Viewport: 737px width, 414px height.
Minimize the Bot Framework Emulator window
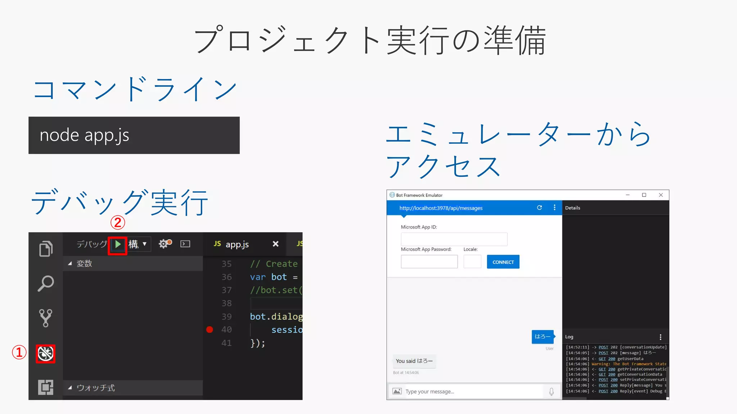pyautogui.click(x=628, y=195)
